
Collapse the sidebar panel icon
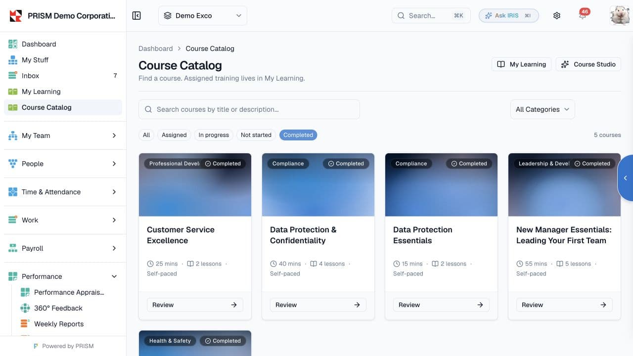[137, 16]
